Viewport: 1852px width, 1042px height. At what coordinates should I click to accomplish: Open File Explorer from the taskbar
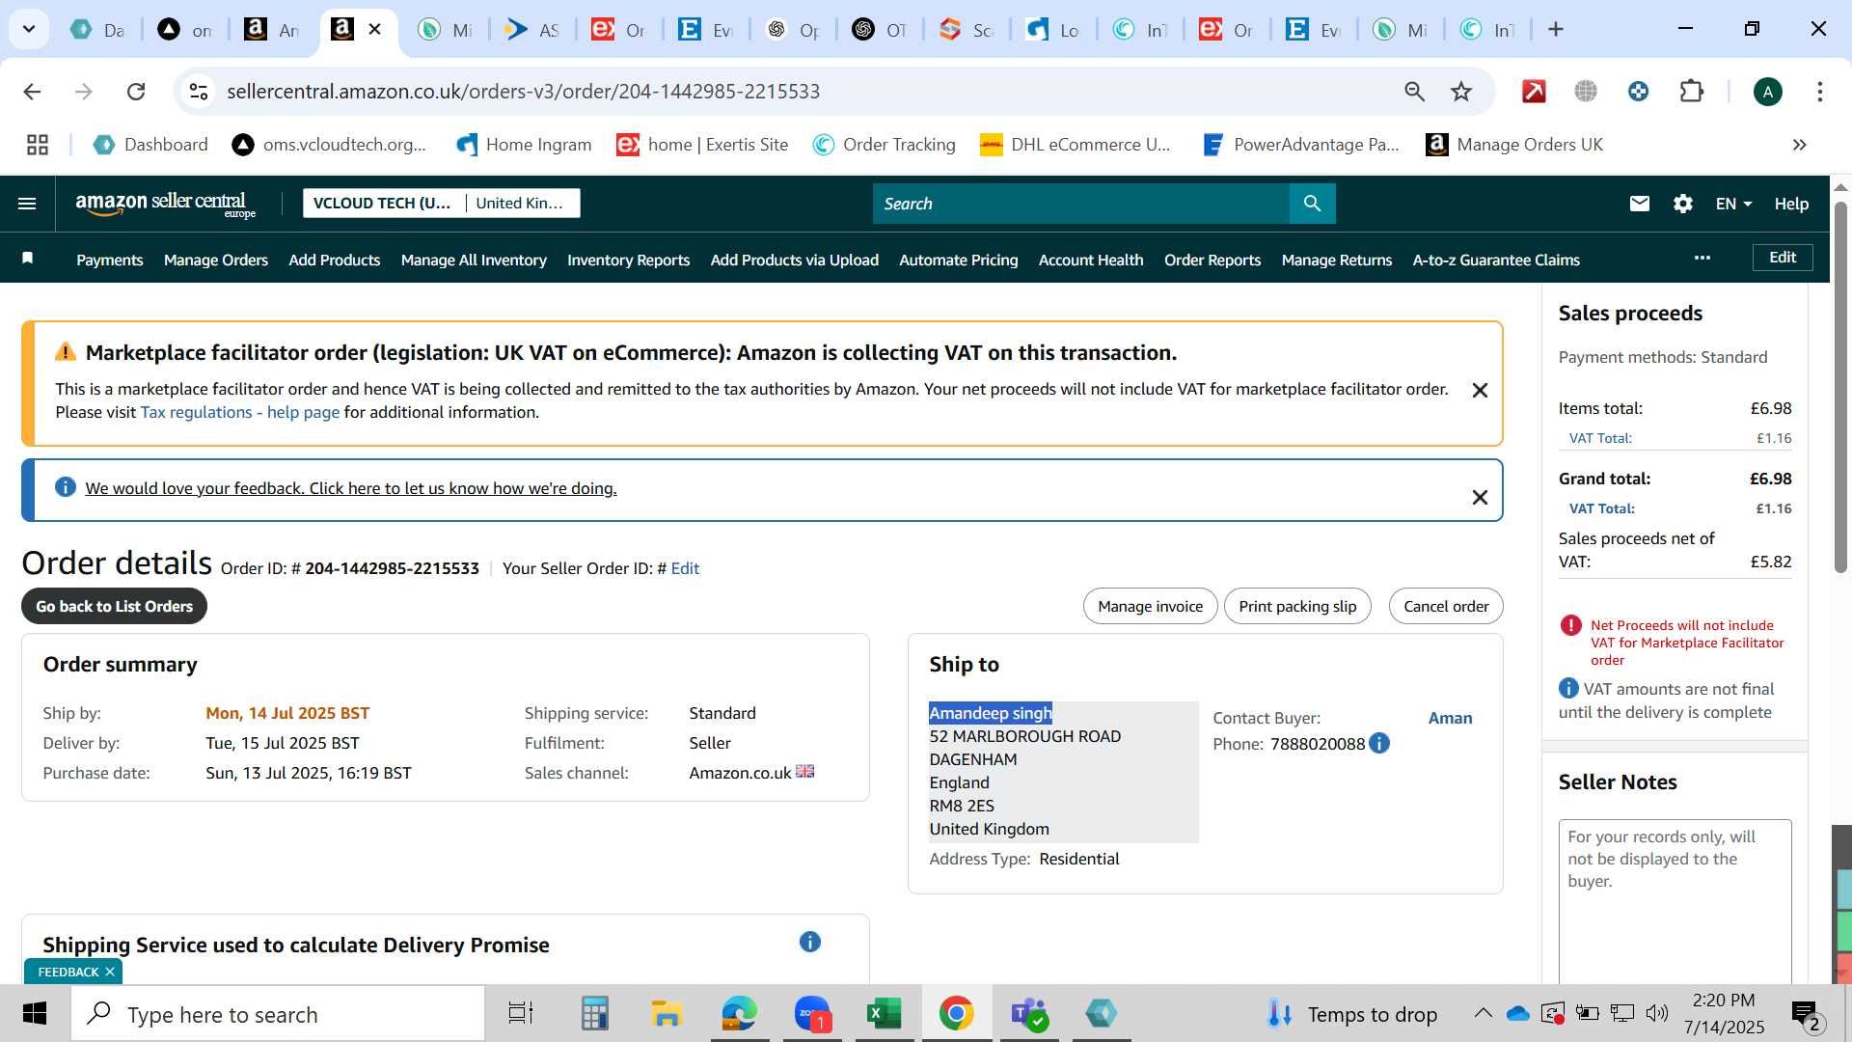click(667, 1014)
